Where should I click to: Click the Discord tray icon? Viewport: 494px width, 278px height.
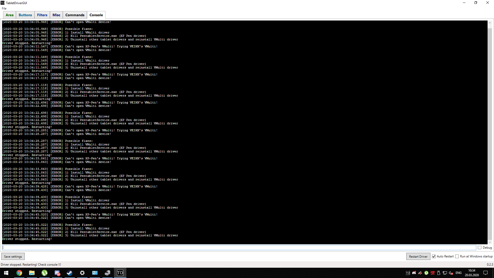pos(414,273)
